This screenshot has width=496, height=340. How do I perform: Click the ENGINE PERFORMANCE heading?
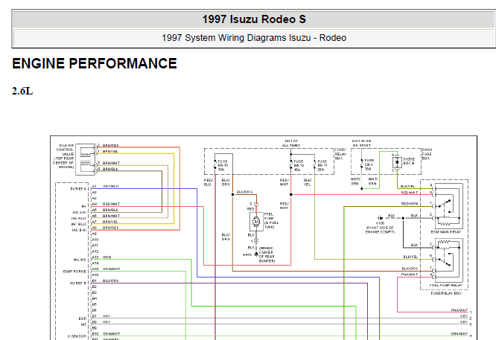coord(95,63)
